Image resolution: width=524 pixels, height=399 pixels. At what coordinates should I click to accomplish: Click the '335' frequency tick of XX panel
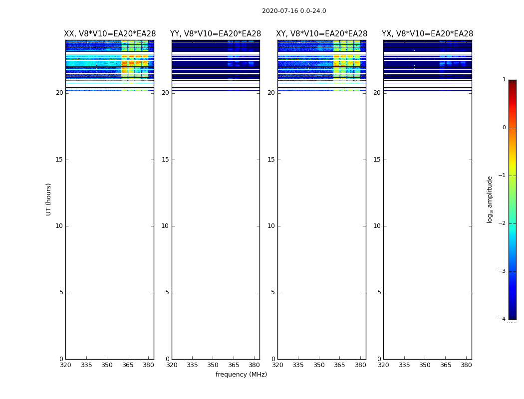tap(86, 365)
